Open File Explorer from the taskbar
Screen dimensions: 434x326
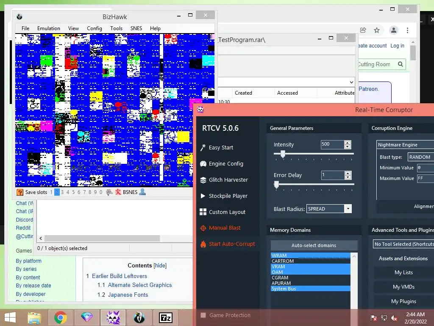34,318
